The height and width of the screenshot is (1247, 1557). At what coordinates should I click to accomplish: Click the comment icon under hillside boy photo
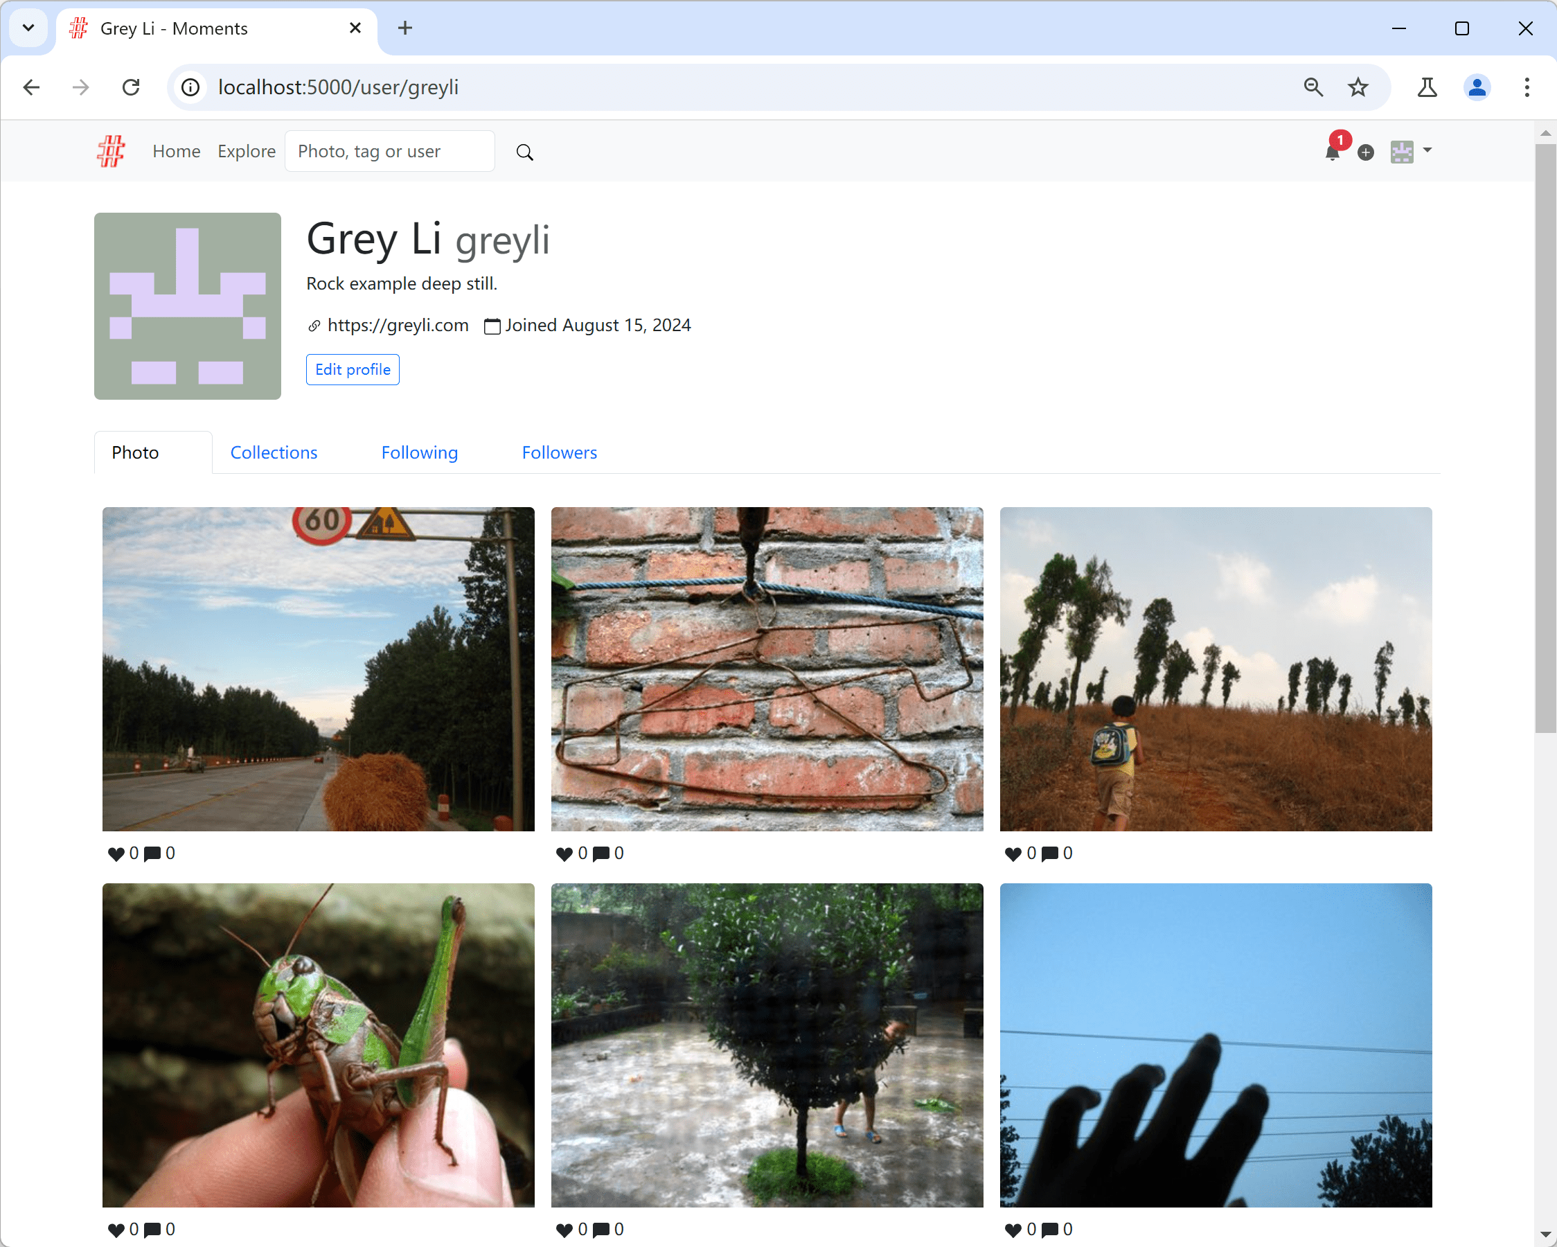point(1049,854)
